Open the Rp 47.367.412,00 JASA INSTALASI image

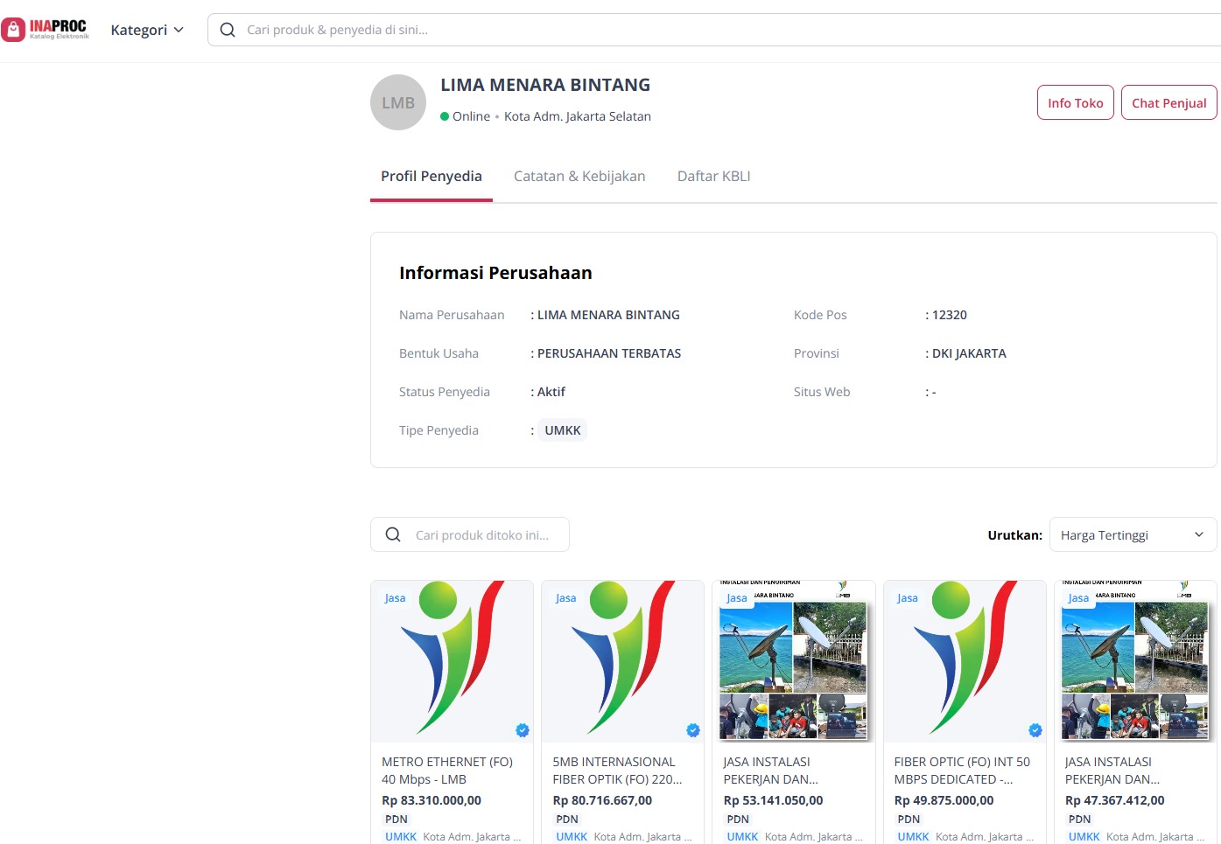[1135, 661]
